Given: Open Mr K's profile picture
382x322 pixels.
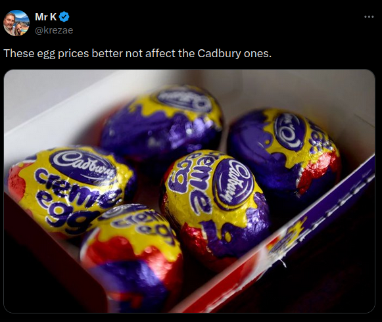Looking at the screenshot, I should 16,23.
